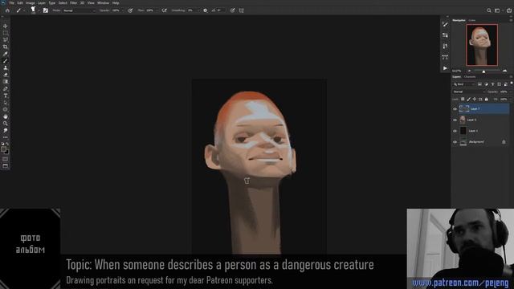Open the Edit Toolbar ellipsis
Image resolution: width=514 pixels, height=289 pixels.
coord(6,137)
